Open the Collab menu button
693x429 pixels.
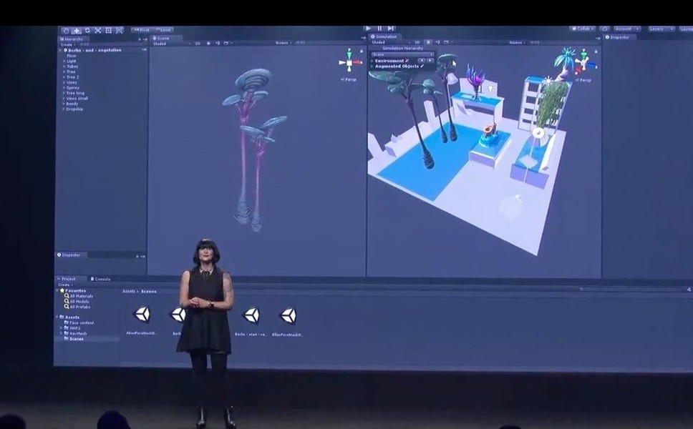click(x=582, y=29)
